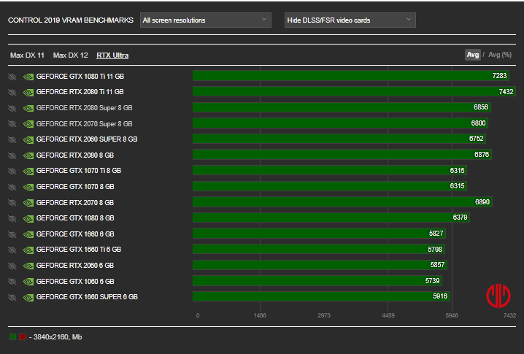This screenshot has height=354, width=524.
Task: Hide the GTX 1660 6 GB row
Action: click(12, 235)
